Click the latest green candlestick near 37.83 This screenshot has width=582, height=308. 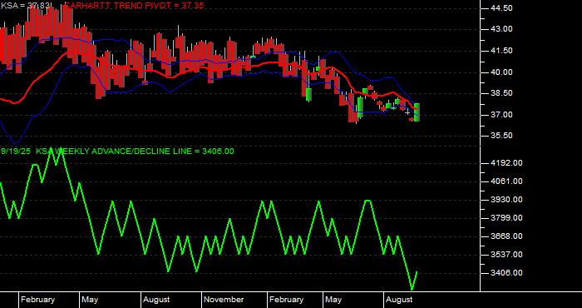click(x=417, y=112)
